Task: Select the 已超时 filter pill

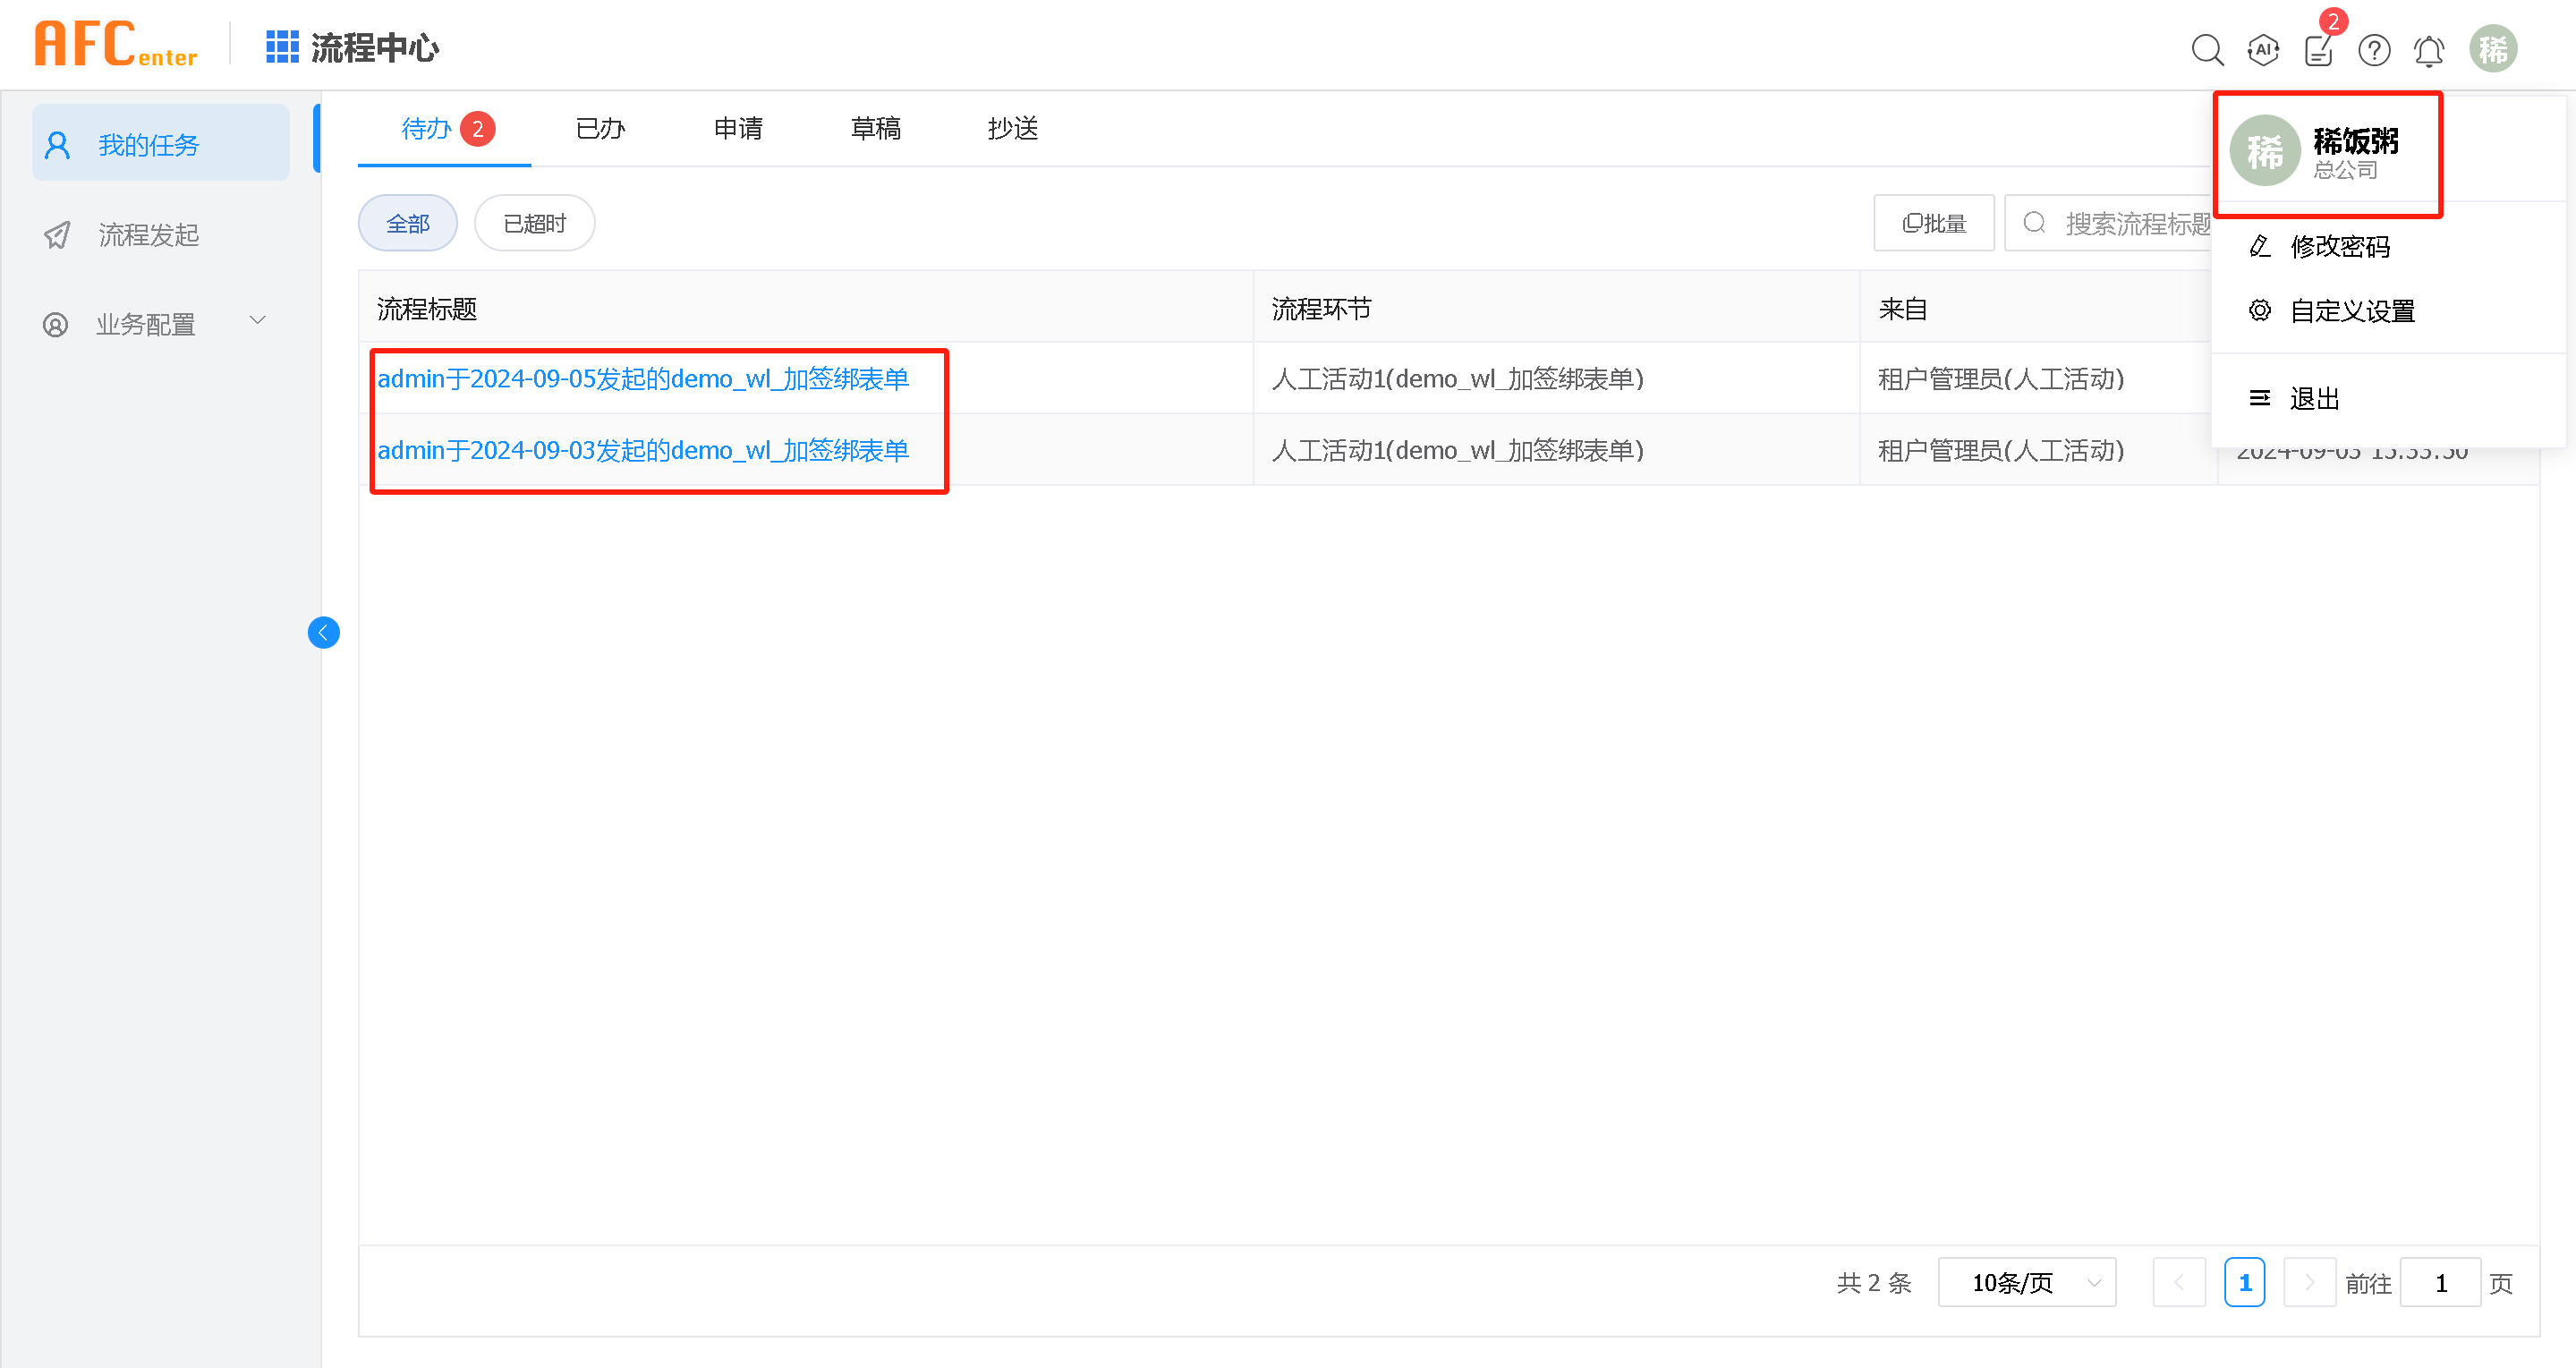Action: pos(534,223)
